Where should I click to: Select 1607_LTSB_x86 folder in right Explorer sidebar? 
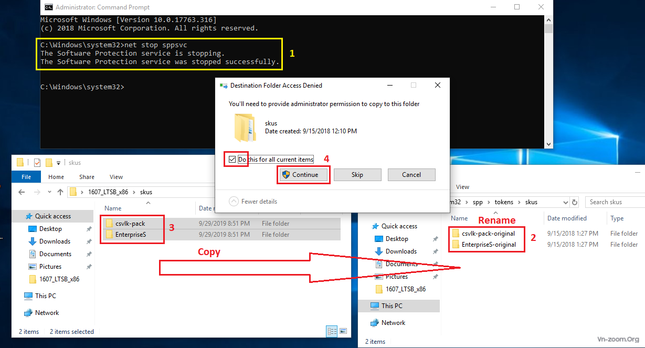406,289
